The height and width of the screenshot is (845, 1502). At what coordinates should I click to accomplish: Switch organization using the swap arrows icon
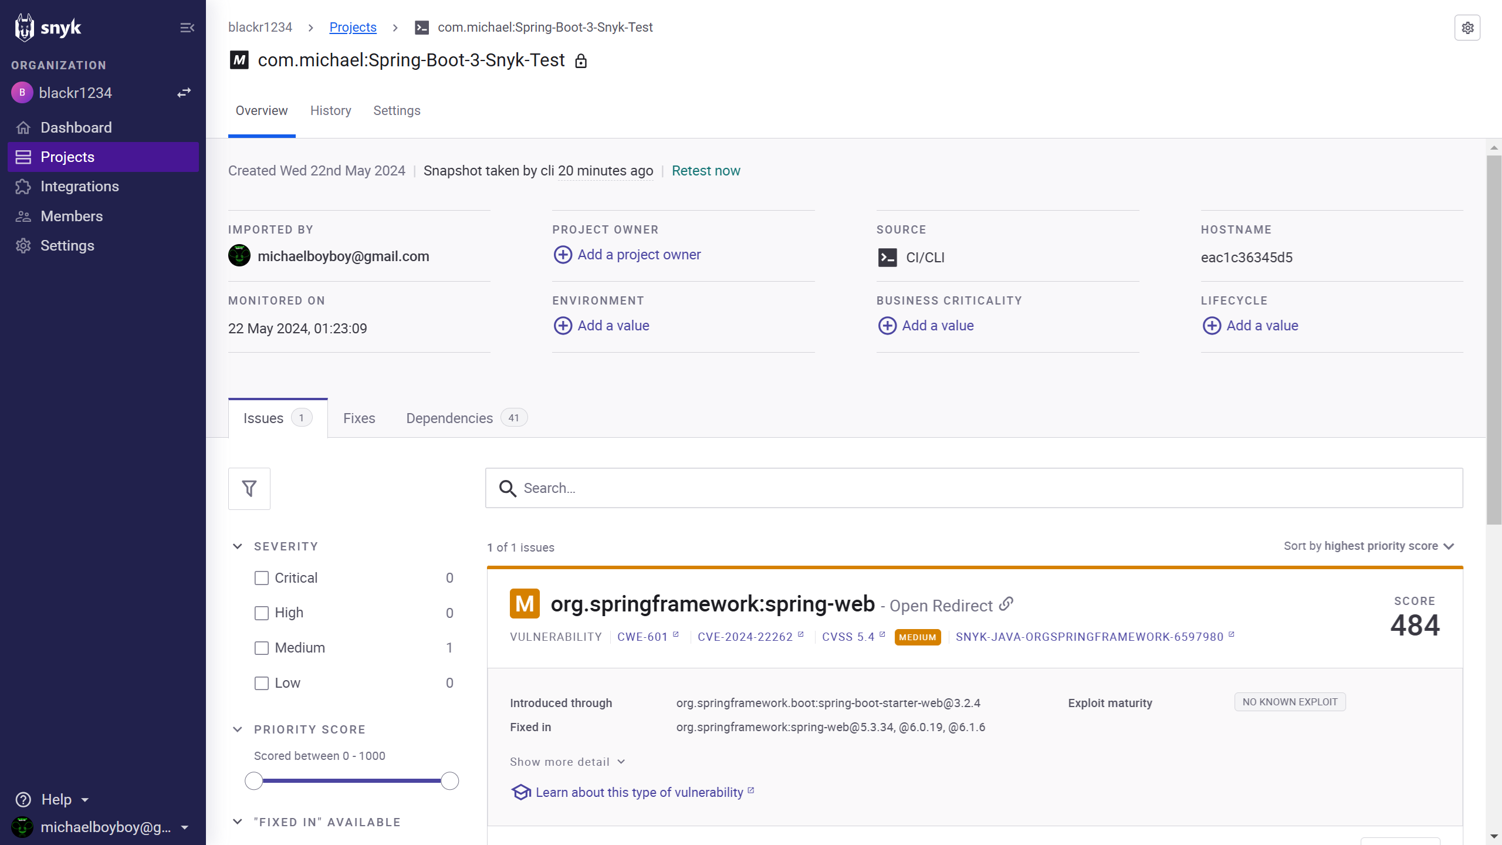184,93
